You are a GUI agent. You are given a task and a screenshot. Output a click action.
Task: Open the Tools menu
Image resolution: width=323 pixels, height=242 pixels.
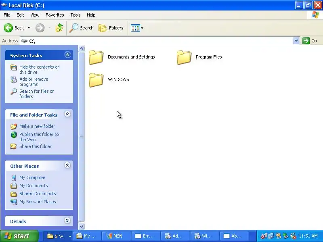pos(76,15)
